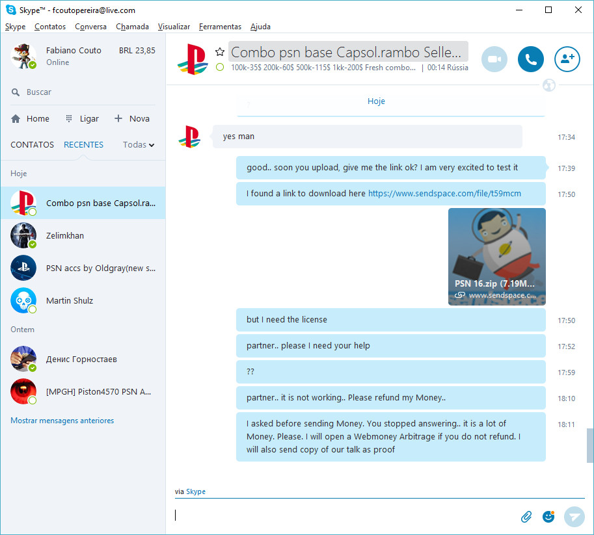Open the PSN 16.zip link preview thumbnail

pos(496,257)
